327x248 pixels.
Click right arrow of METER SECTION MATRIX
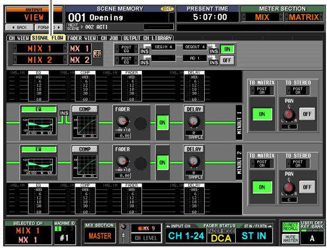coord(322,17)
